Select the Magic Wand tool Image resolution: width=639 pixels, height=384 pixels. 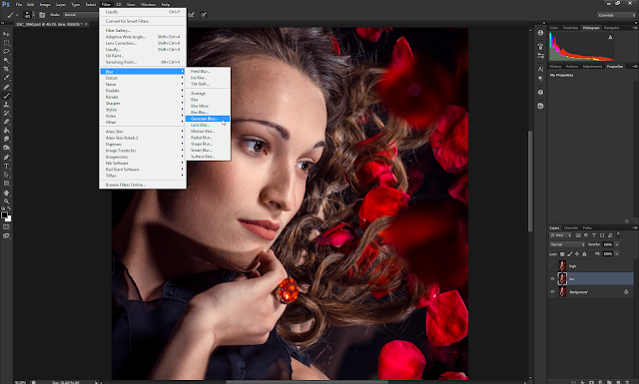[6, 60]
